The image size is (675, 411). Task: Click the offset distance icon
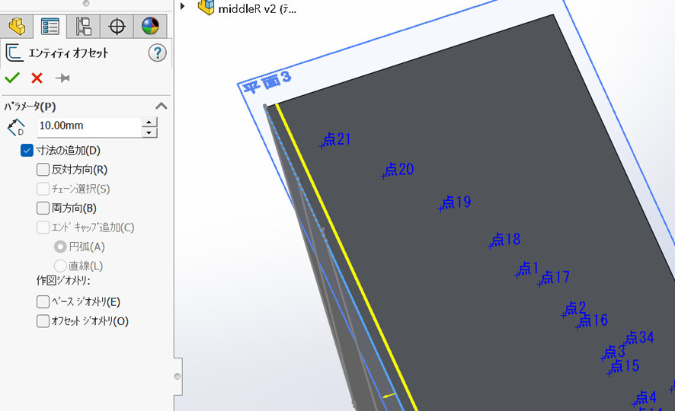pos(16,127)
